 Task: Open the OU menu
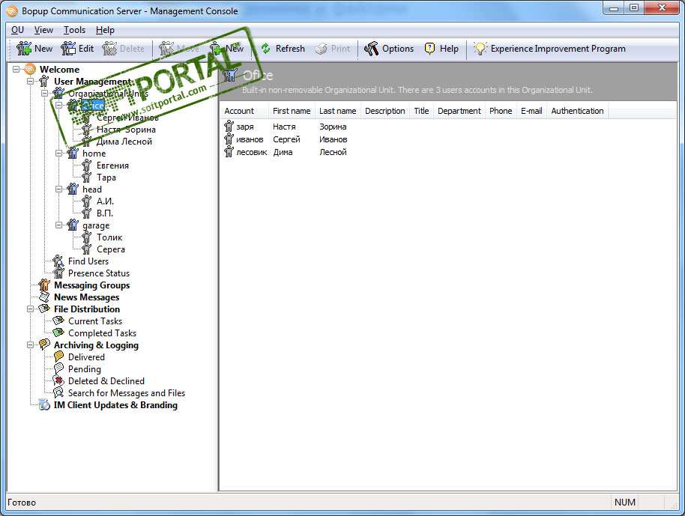[x=17, y=30]
